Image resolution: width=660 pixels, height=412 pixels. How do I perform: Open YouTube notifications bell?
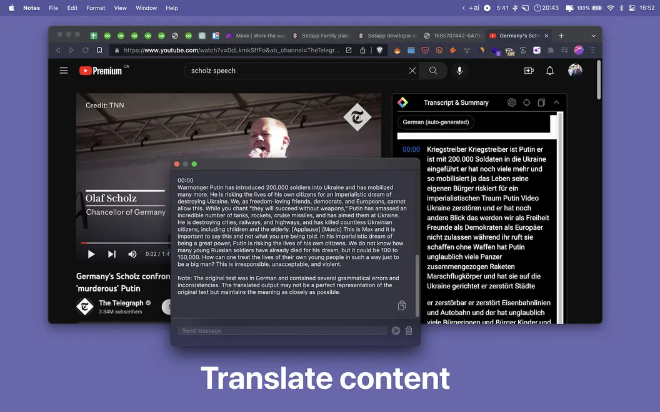pos(550,71)
